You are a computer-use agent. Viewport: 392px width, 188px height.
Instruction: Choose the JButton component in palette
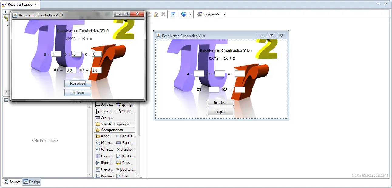[125, 143]
